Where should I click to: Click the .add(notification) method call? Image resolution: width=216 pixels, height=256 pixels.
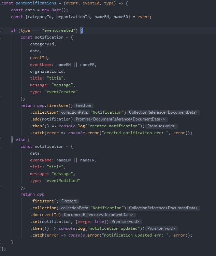[51, 119]
